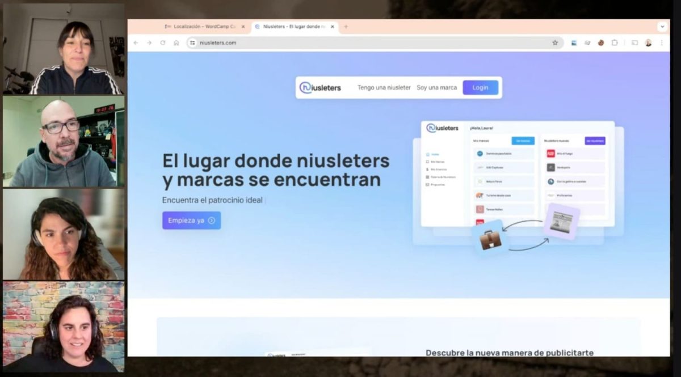Open a new tab with the plus button
The width and height of the screenshot is (681, 377).
click(346, 27)
